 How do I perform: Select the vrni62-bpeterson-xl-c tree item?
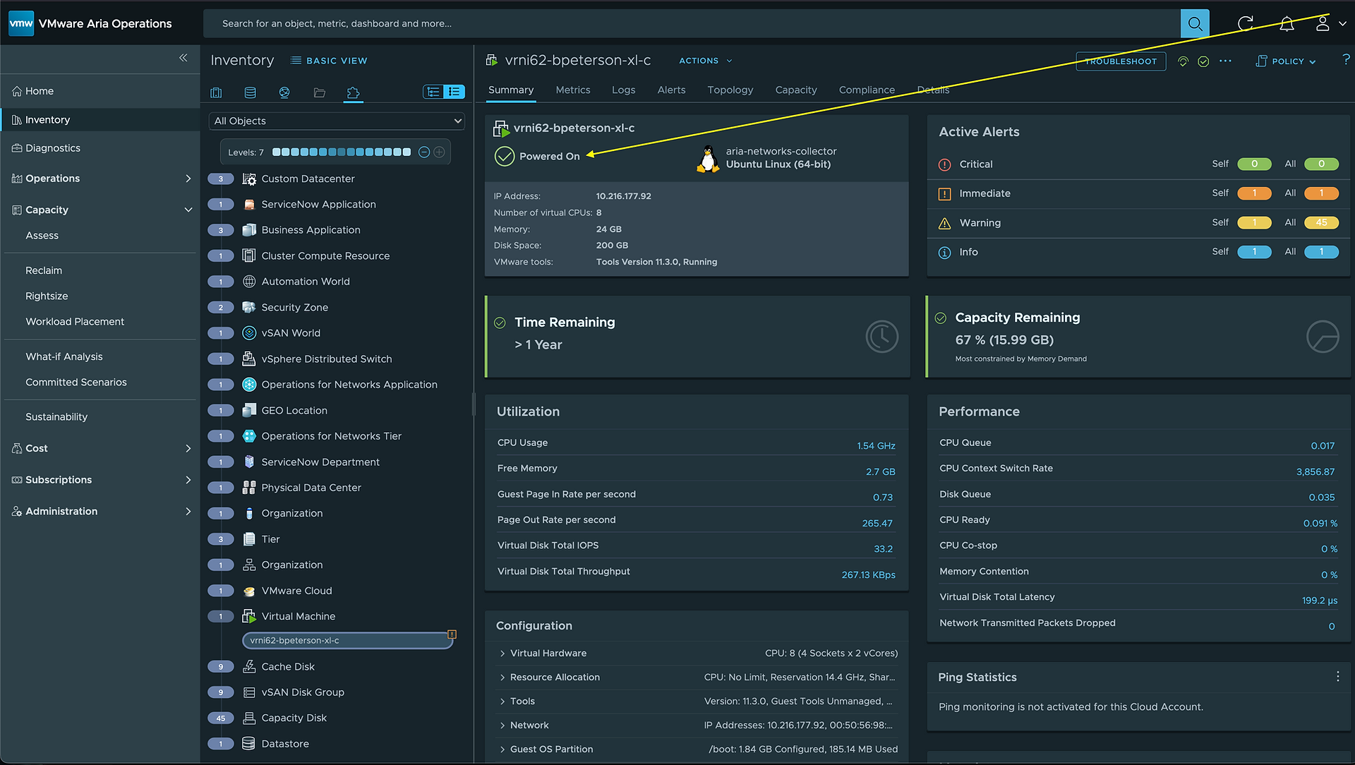point(347,641)
